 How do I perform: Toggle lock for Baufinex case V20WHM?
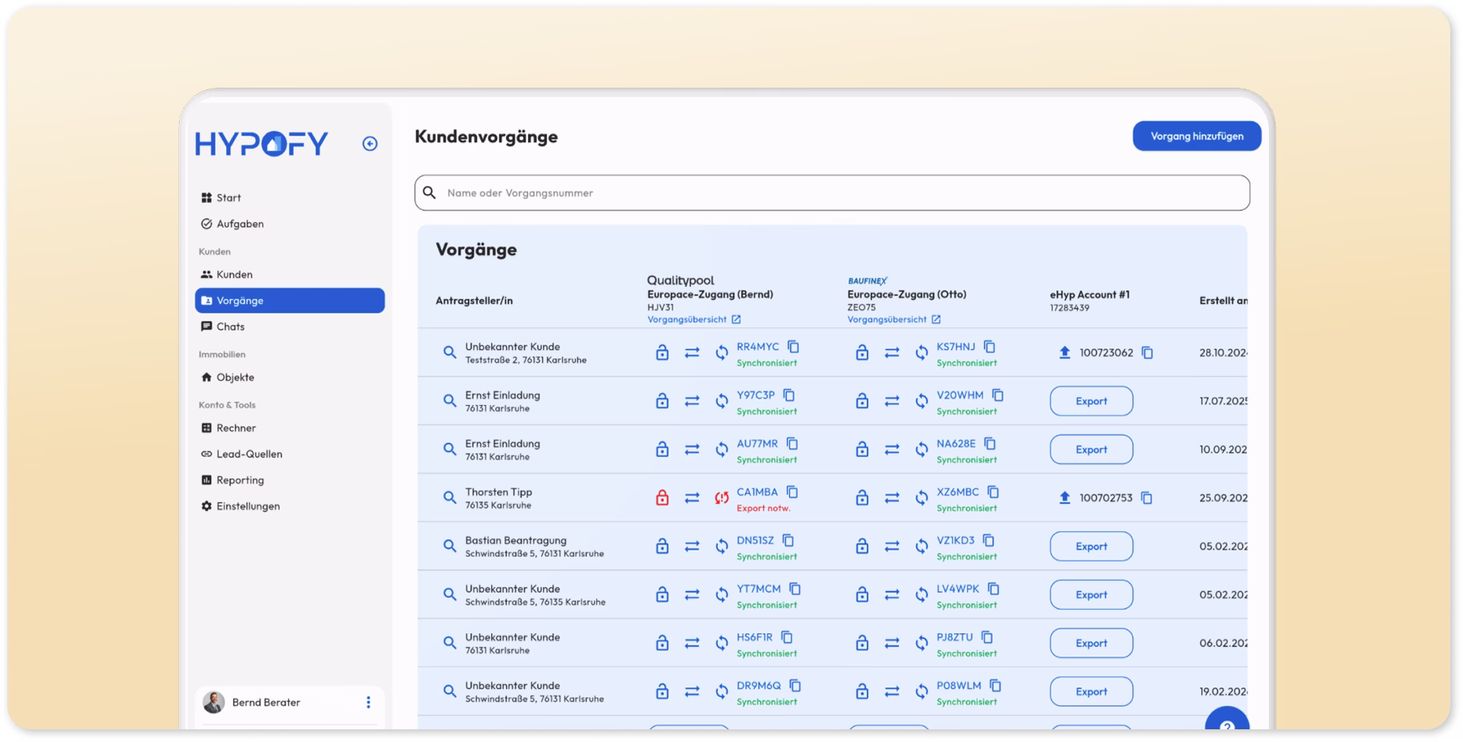coord(862,401)
